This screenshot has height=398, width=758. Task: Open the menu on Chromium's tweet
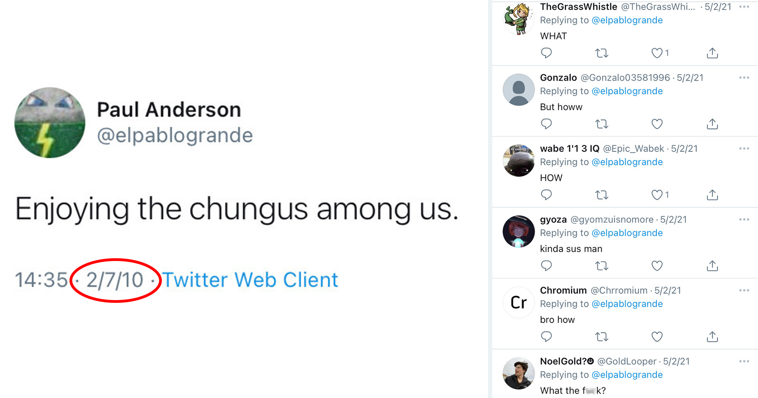[744, 290]
